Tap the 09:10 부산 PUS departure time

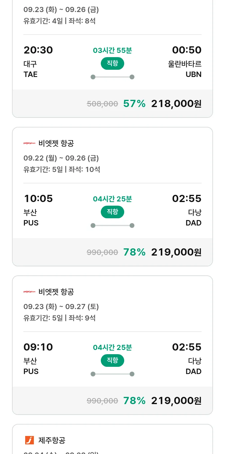pos(38,347)
